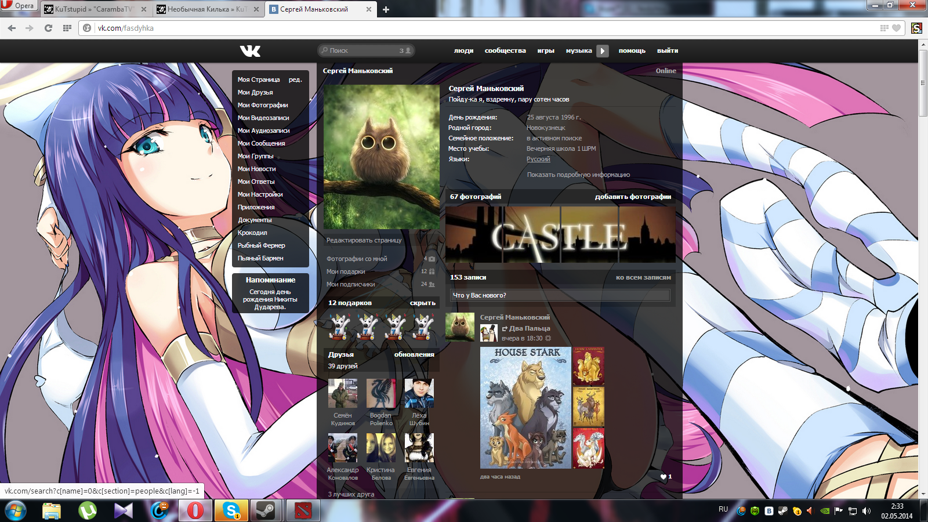The image size is (928, 522).
Task: Click the Русский language link
Action: click(538, 159)
